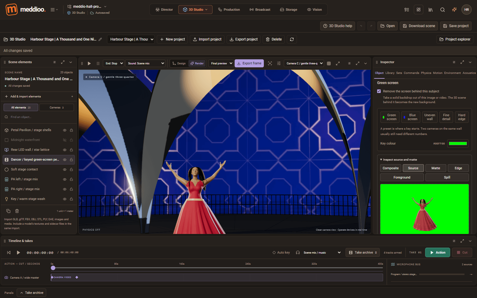Open the checklist icon in header
This screenshot has height=298, width=477.
pos(407,10)
